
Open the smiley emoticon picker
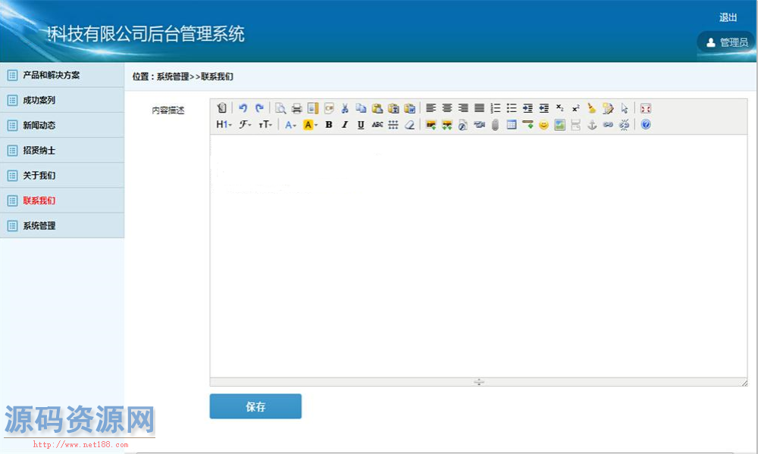[543, 125]
